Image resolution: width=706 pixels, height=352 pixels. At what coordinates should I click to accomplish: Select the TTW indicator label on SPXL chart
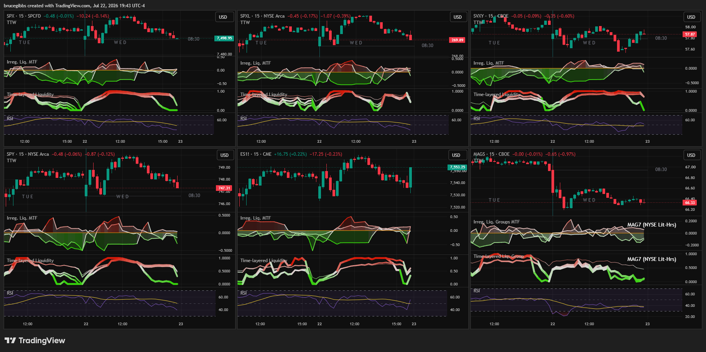245,23
